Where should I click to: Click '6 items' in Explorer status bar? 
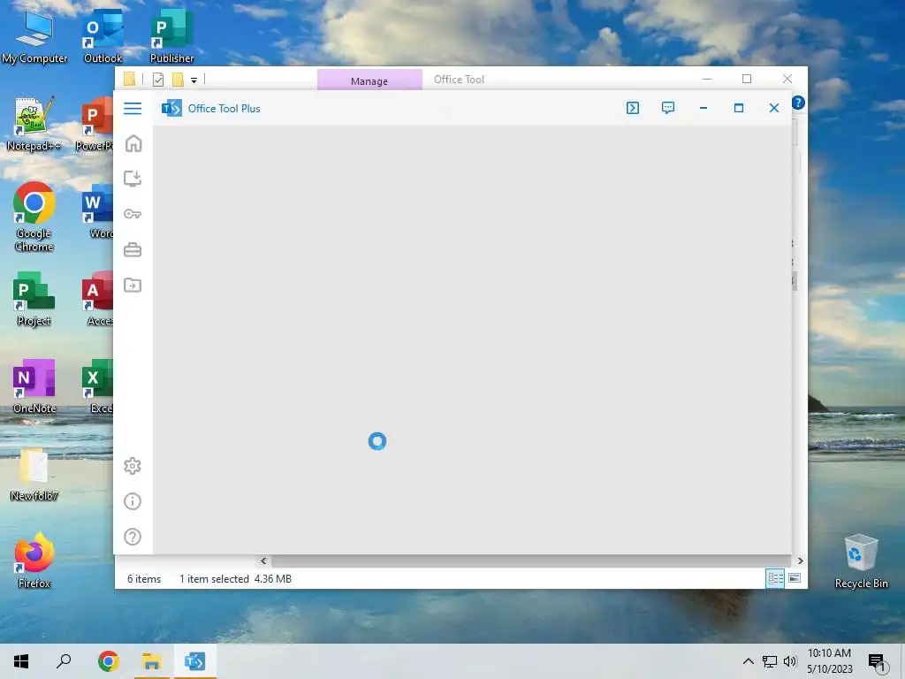point(144,578)
